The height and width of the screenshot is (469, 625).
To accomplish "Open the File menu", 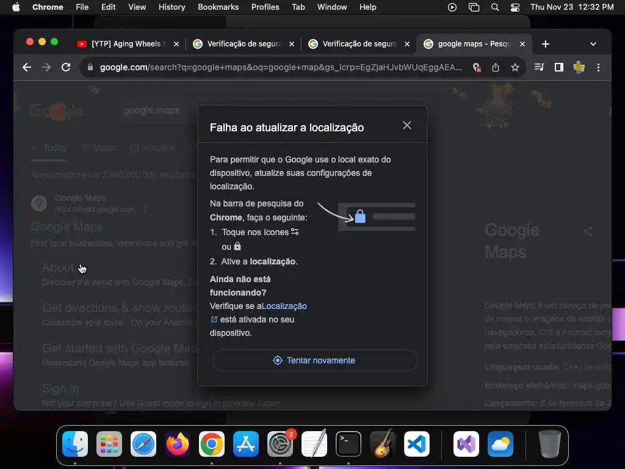I will [x=82, y=7].
